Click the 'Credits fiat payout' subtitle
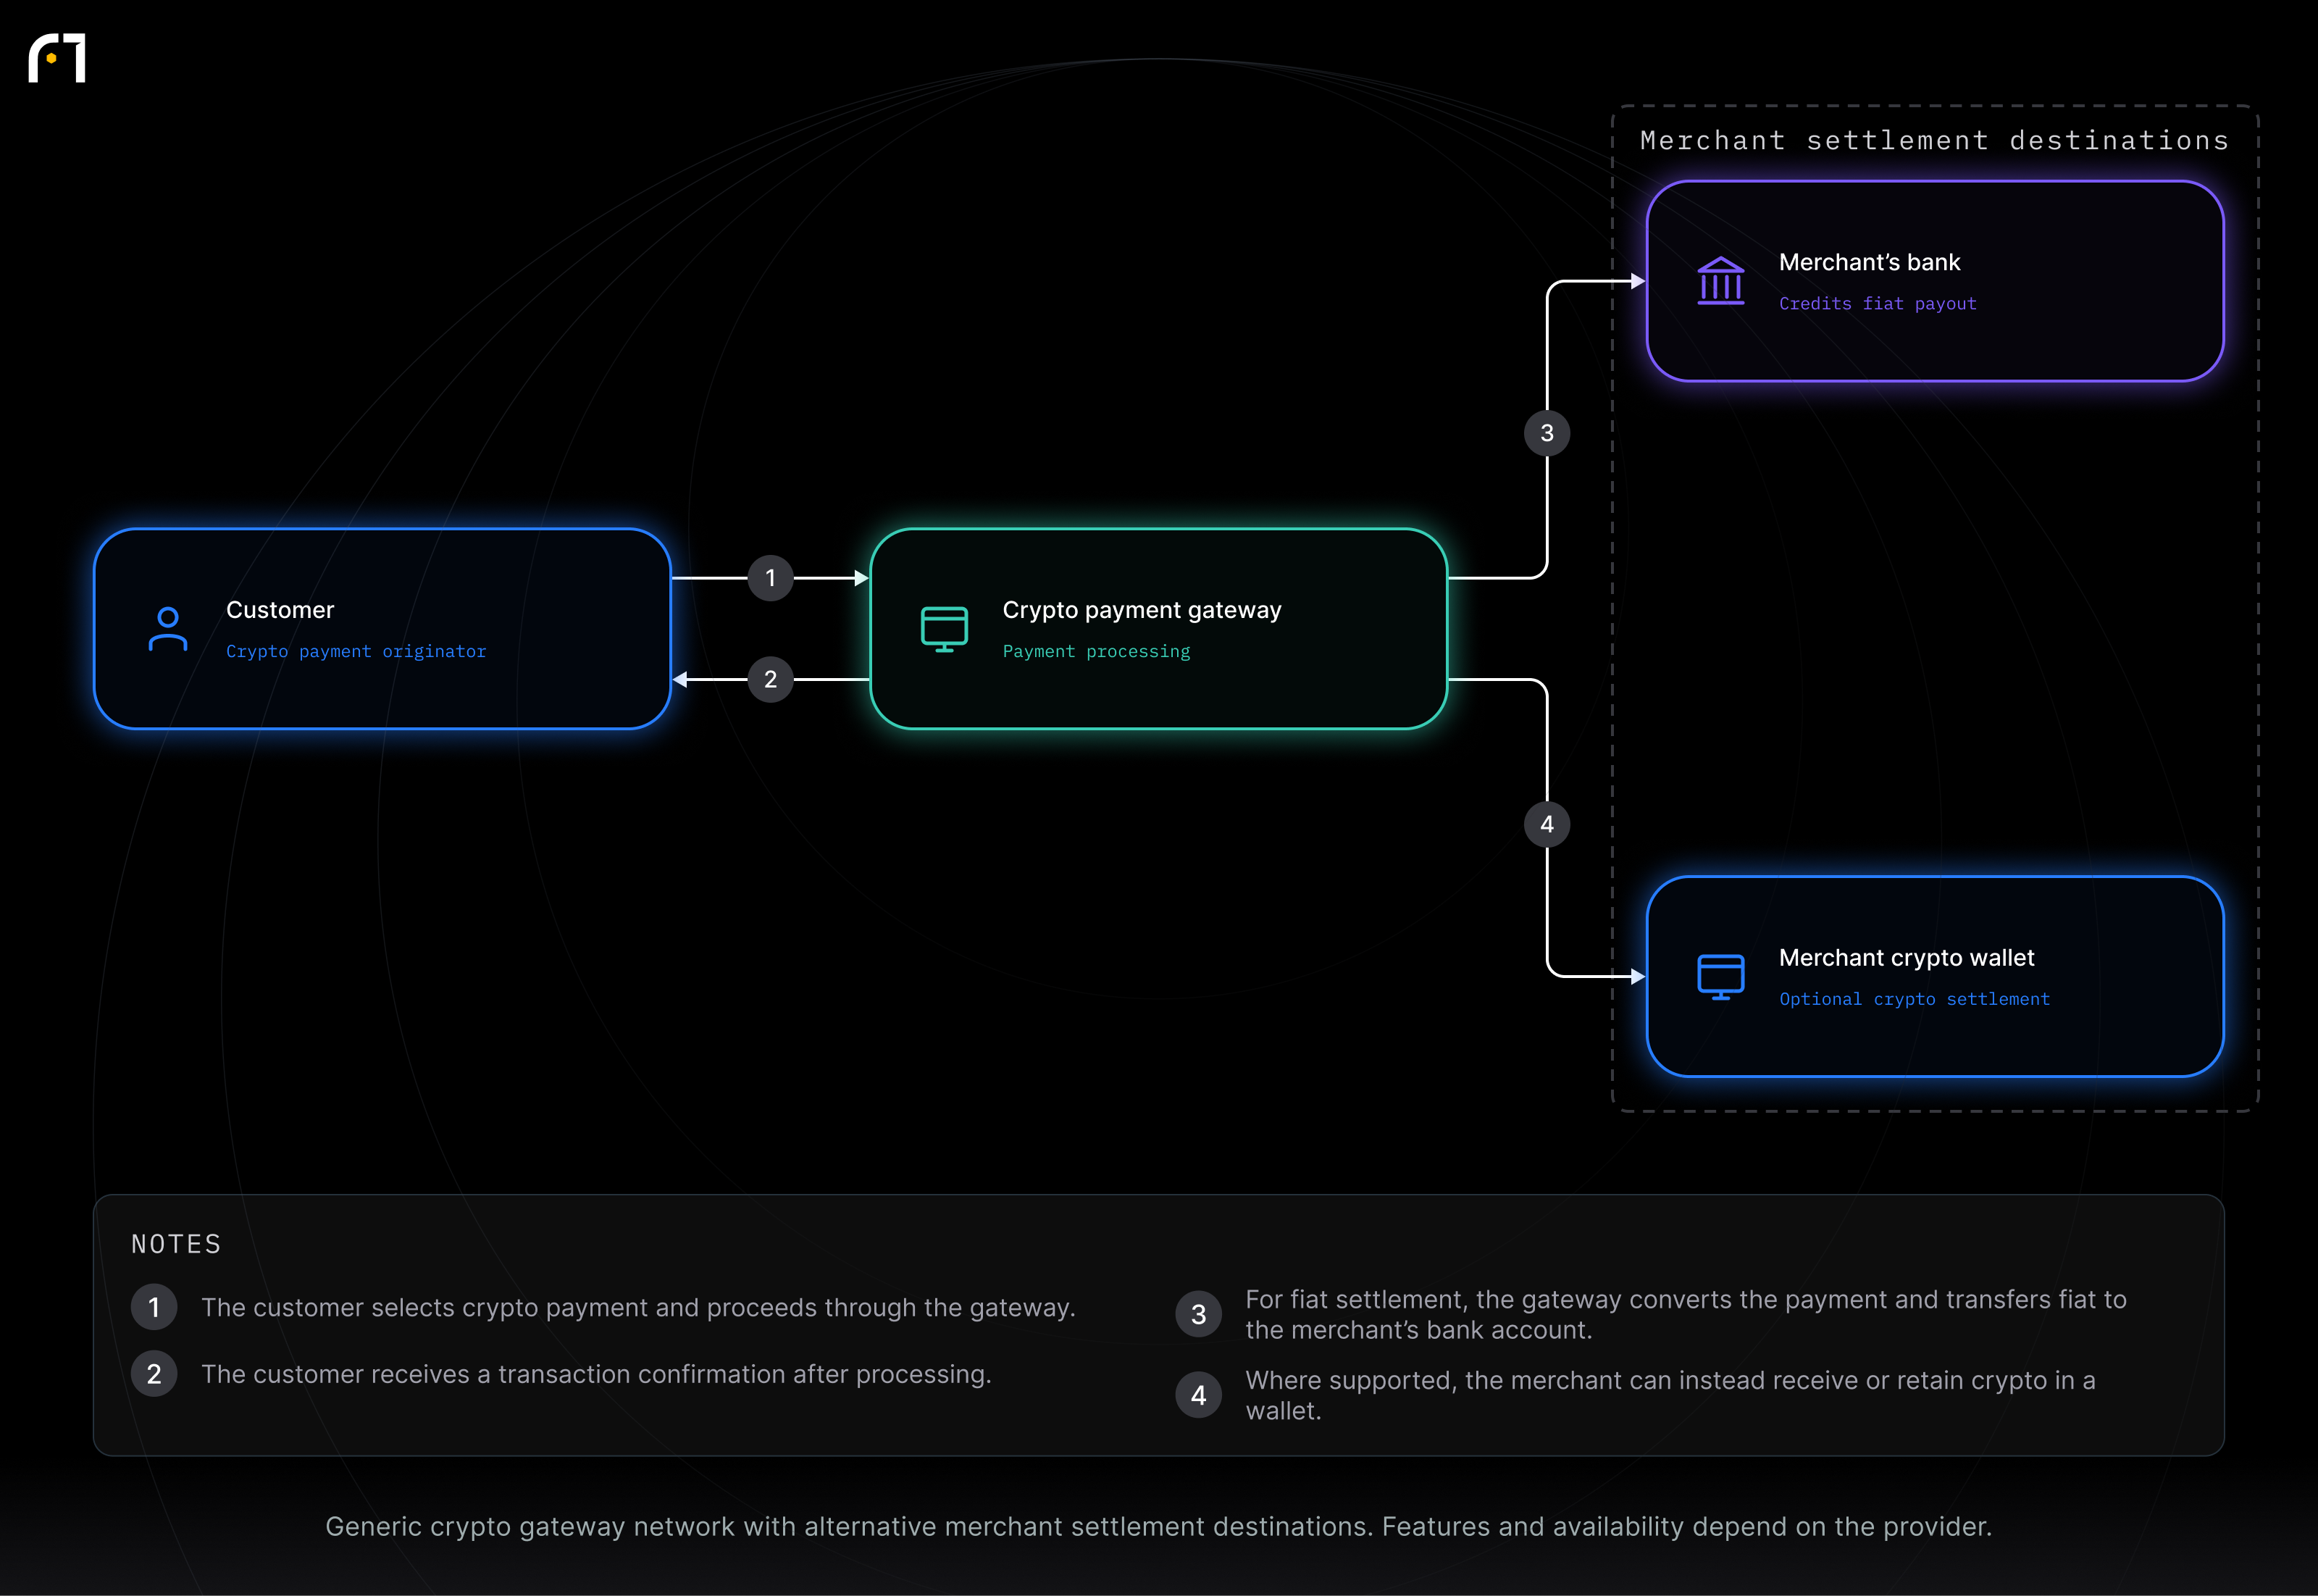 (x=1877, y=304)
